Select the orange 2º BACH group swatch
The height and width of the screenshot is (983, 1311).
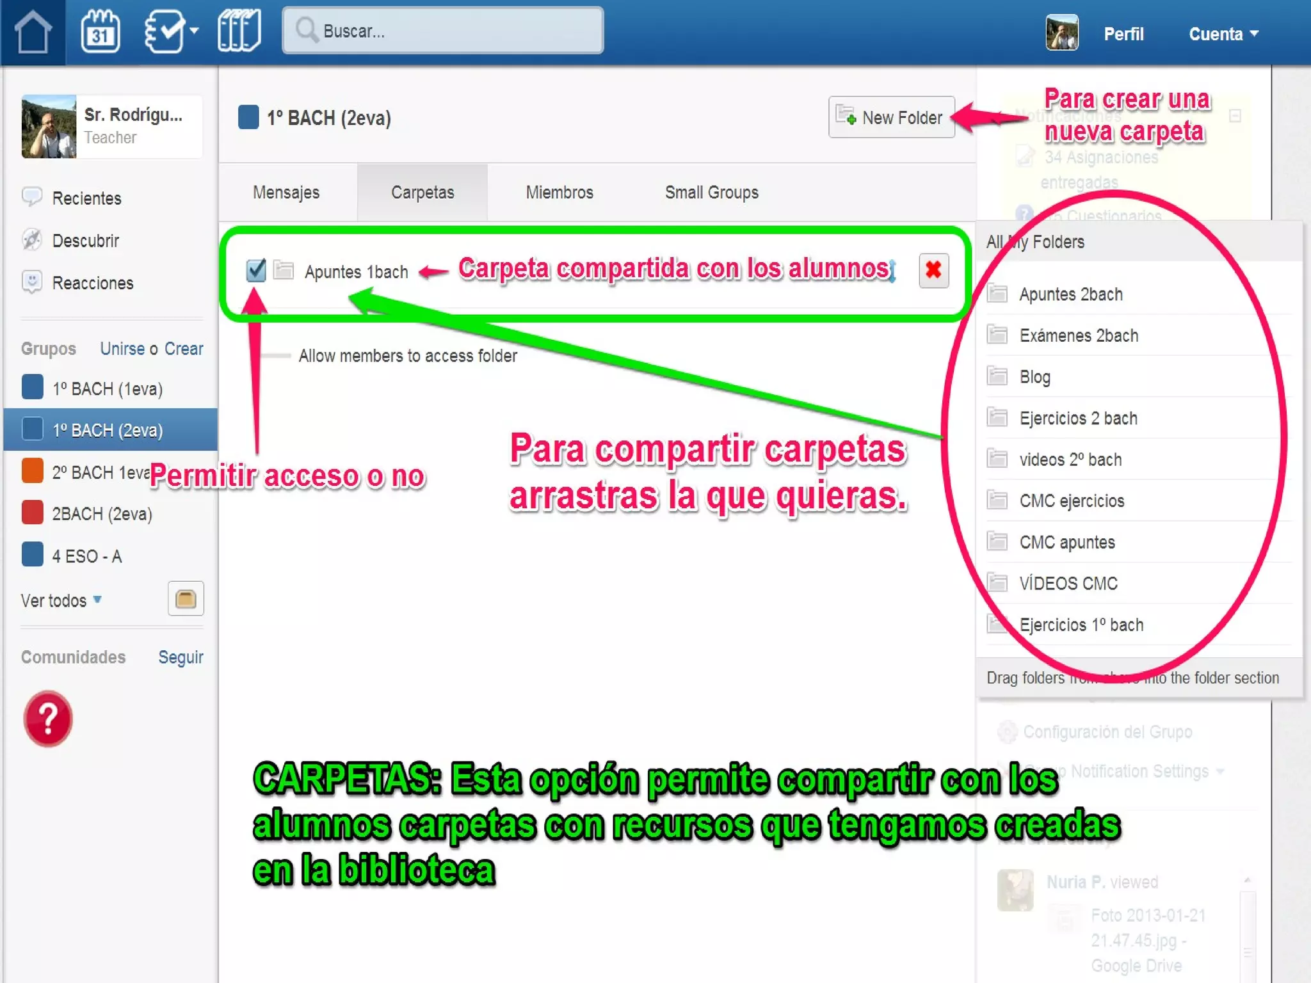pos(33,472)
